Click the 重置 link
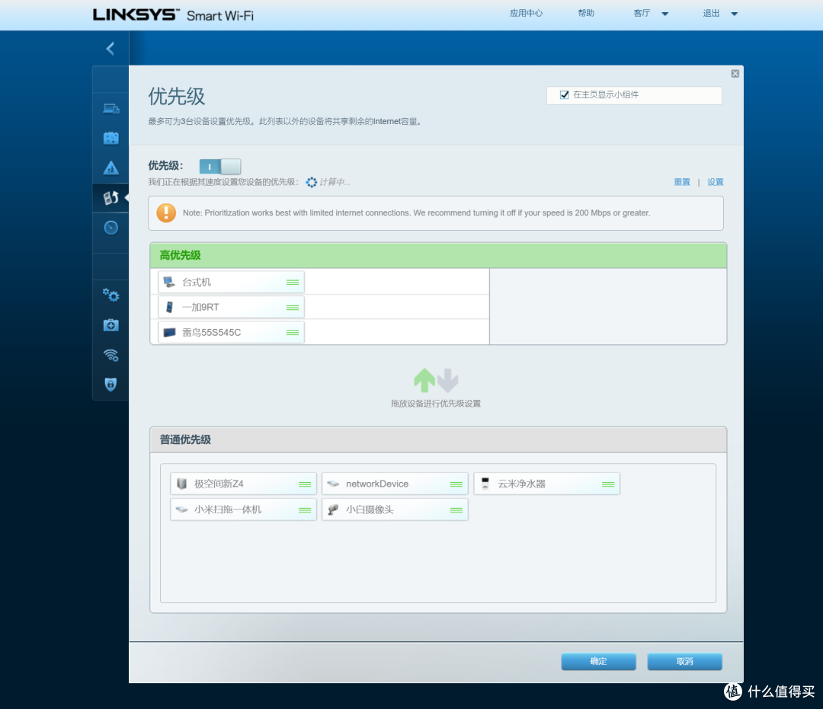 [681, 182]
